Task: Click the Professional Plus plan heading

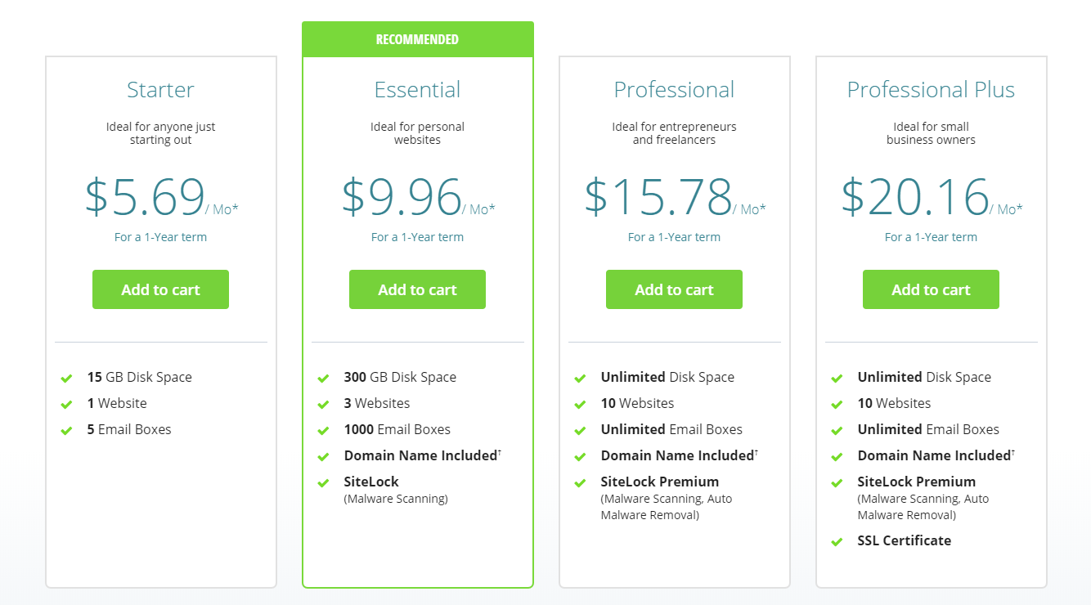Action: coord(931,89)
